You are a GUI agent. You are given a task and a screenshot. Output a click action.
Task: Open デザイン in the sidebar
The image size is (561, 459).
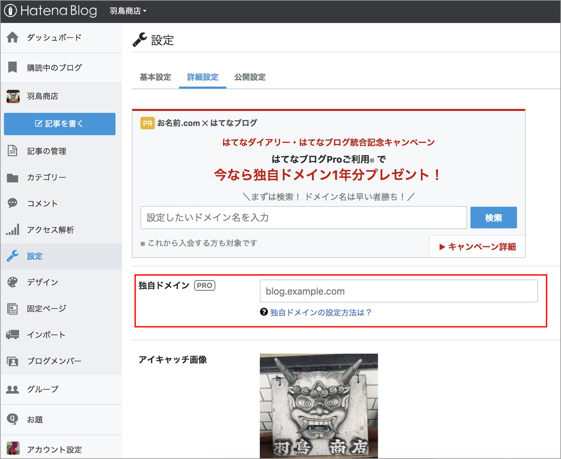tap(43, 282)
